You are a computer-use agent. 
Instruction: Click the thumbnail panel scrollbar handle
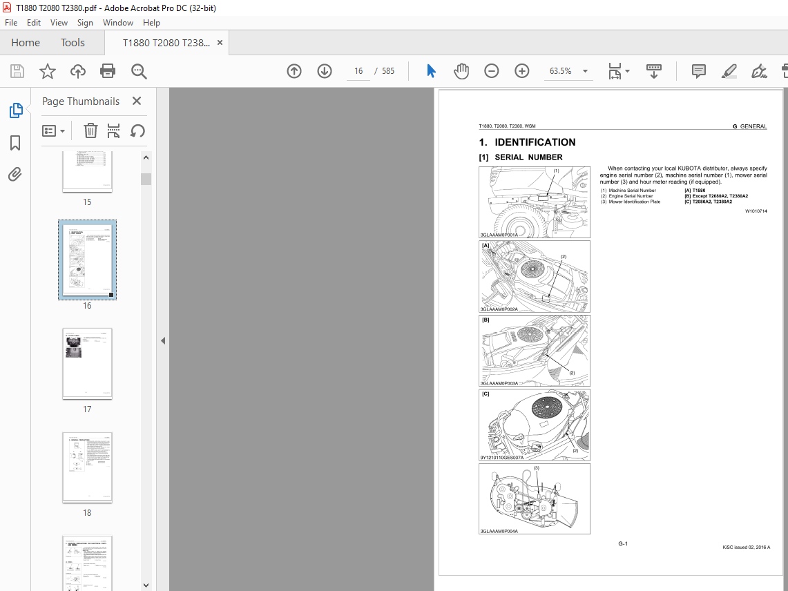[x=146, y=179]
